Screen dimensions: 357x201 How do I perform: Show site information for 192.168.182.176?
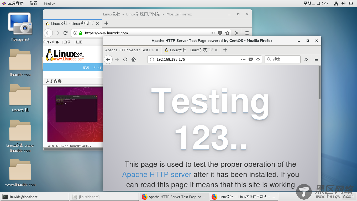tap(152, 59)
